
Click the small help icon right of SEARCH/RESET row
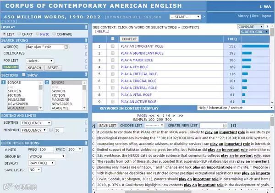(x=86, y=67)
